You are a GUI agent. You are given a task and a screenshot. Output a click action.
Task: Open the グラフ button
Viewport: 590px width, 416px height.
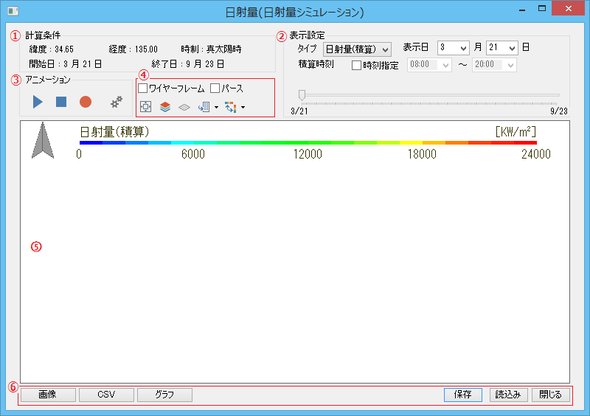click(x=164, y=395)
